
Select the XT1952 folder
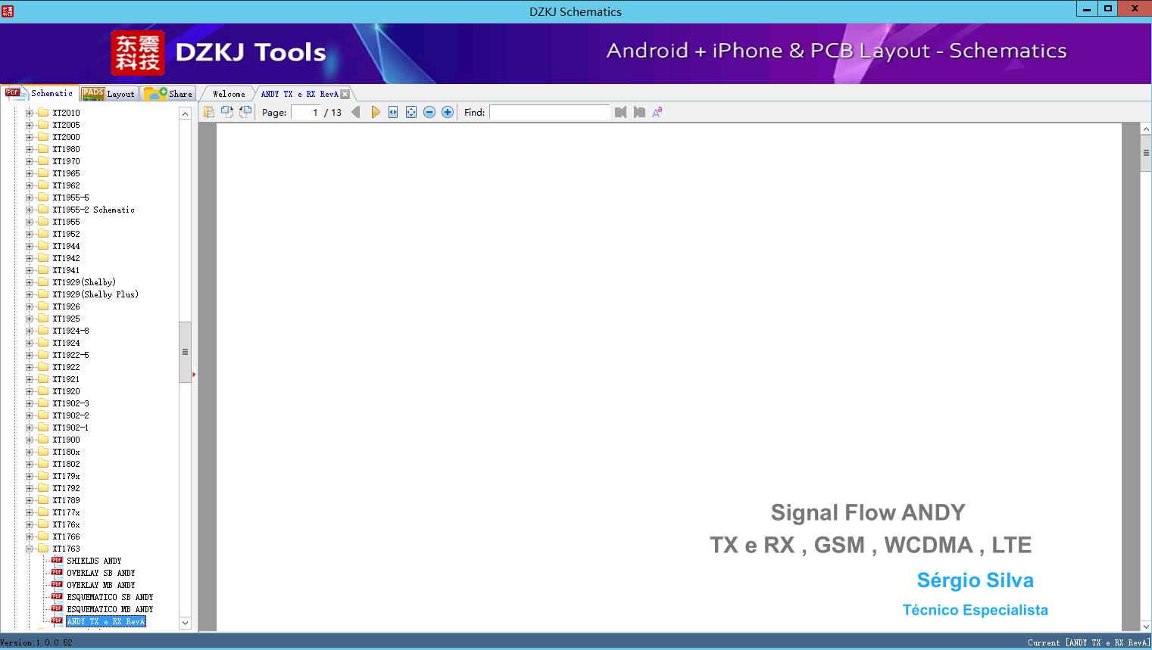[x=66, y=234]
